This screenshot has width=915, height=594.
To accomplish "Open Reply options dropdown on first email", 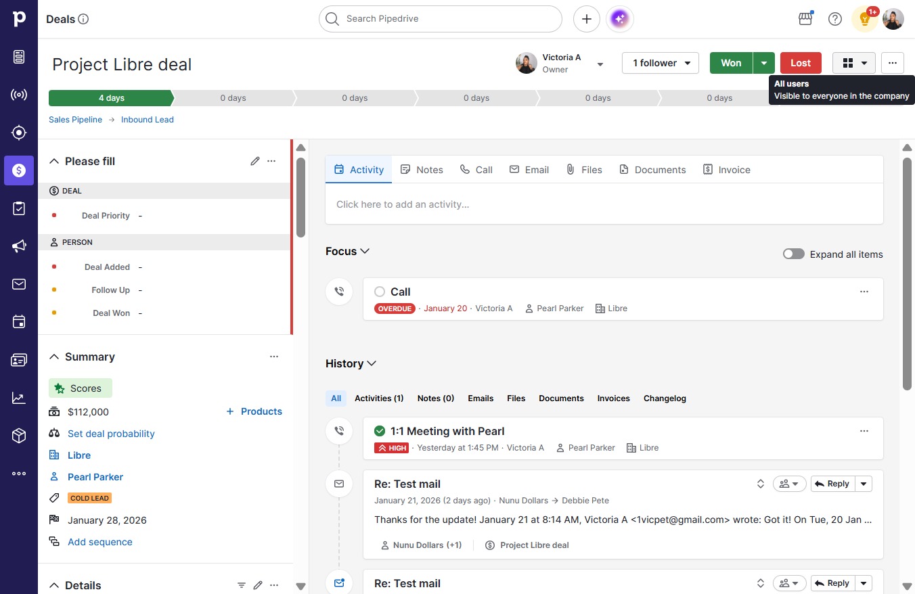I will [864, 484].
